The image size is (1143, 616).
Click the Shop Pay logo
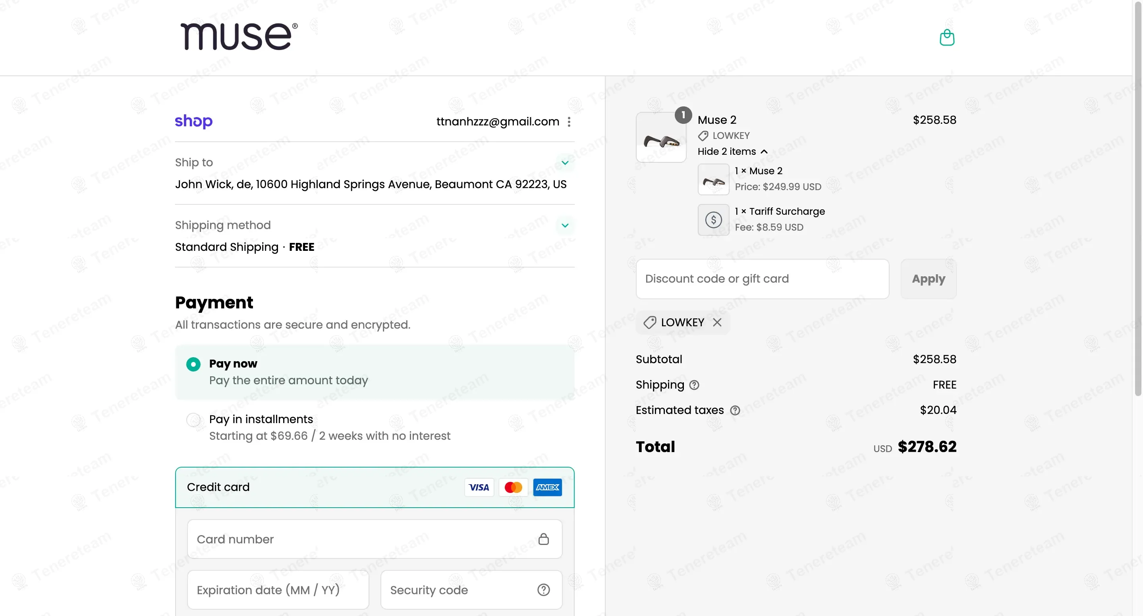[x=193, y=121]
